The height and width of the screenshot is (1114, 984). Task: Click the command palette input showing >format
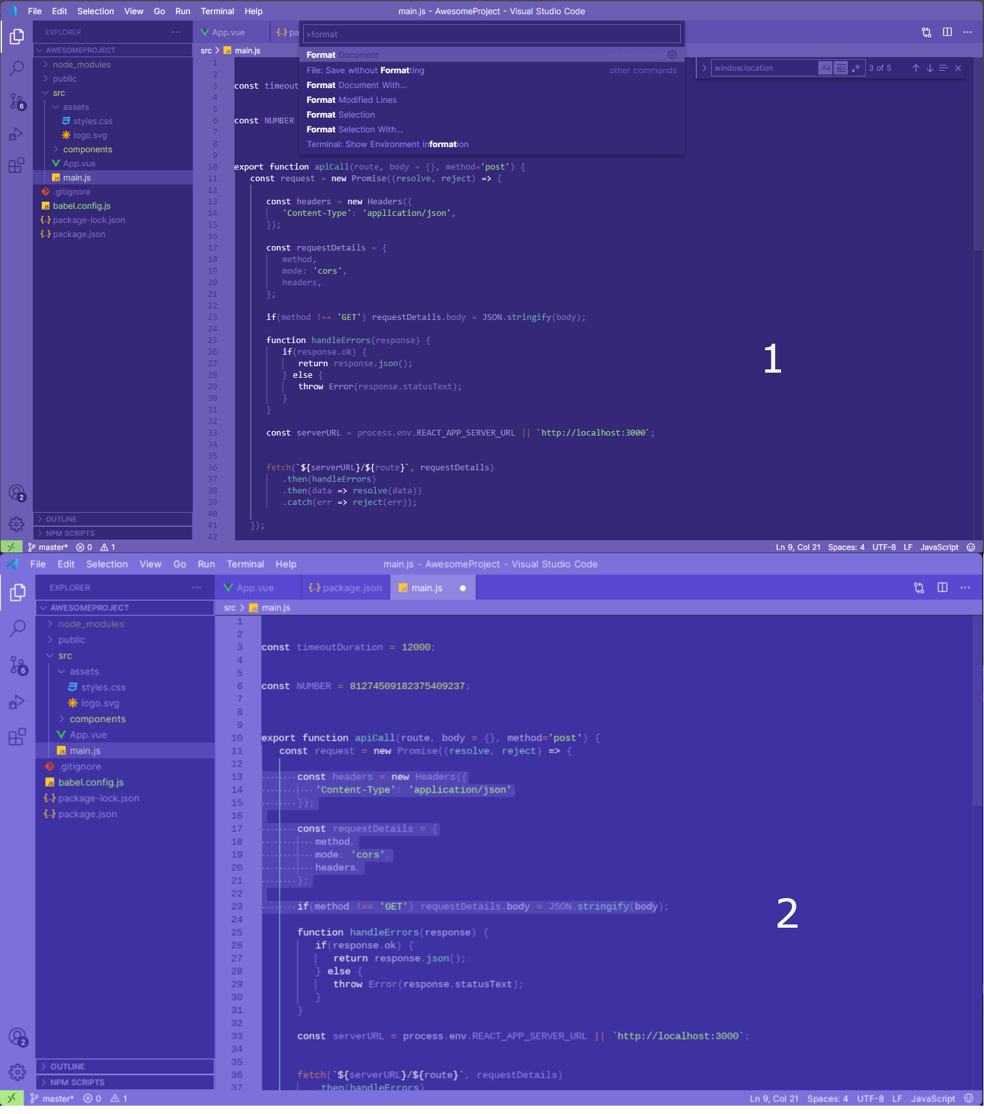coord(492,34)
